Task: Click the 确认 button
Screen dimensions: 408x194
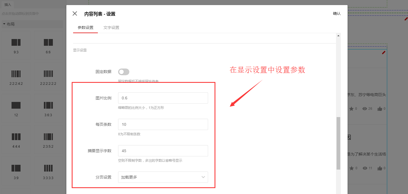Action: 337,13
